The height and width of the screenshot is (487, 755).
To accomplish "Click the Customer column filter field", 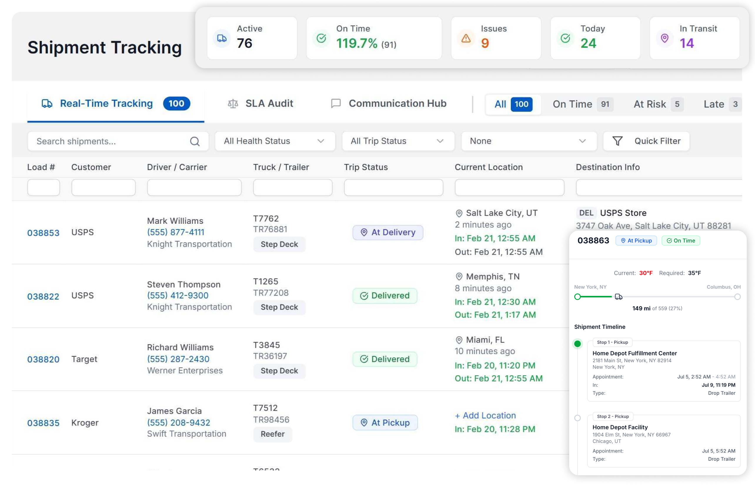I will [103, 188].
